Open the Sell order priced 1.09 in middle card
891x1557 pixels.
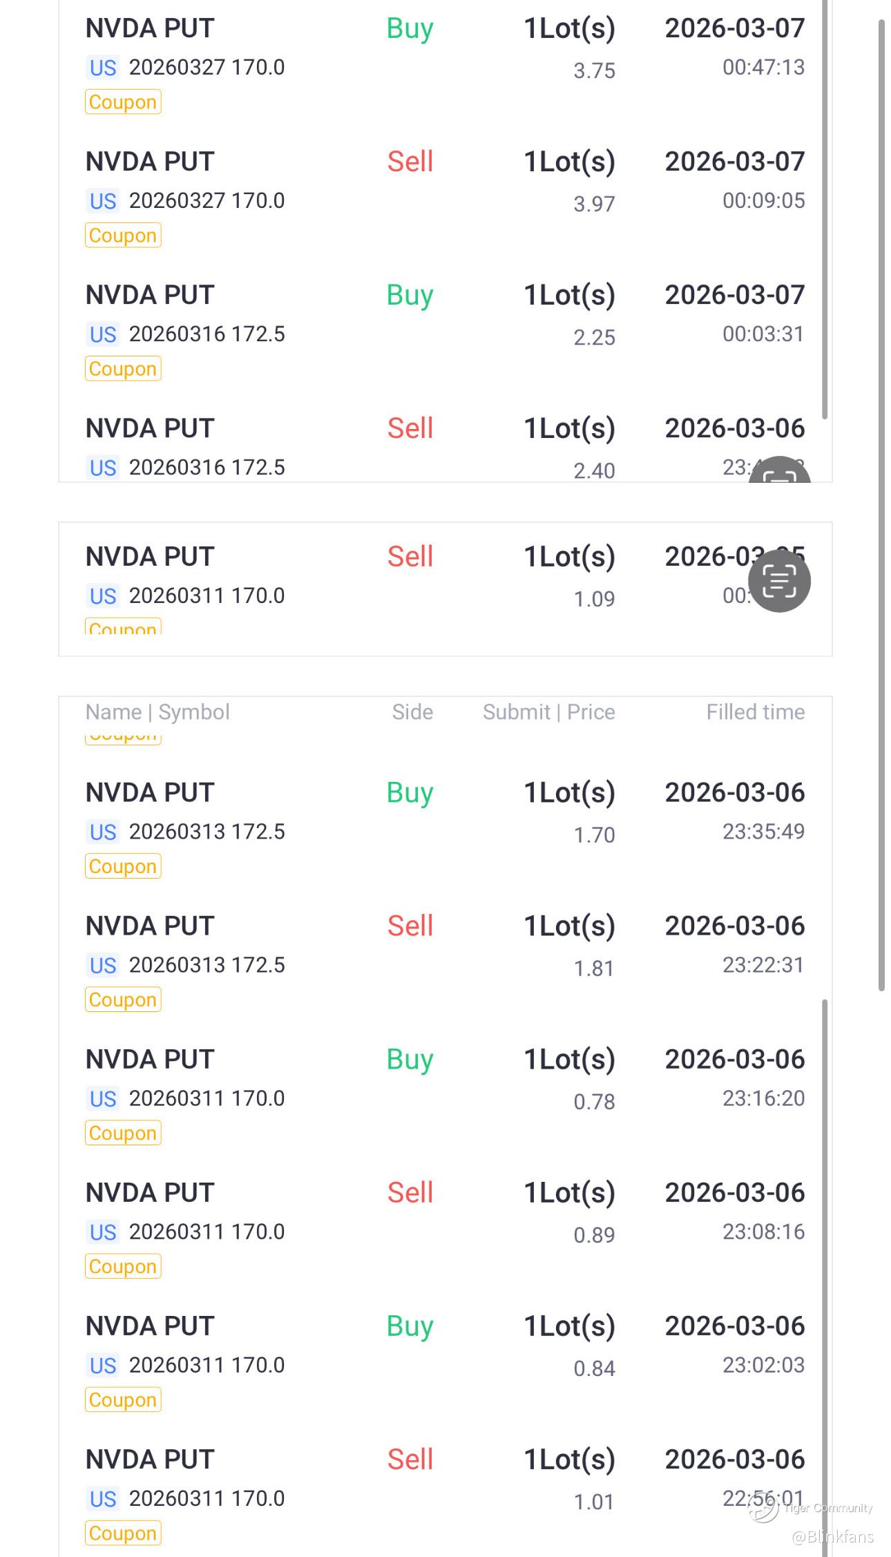coord(442,576)
